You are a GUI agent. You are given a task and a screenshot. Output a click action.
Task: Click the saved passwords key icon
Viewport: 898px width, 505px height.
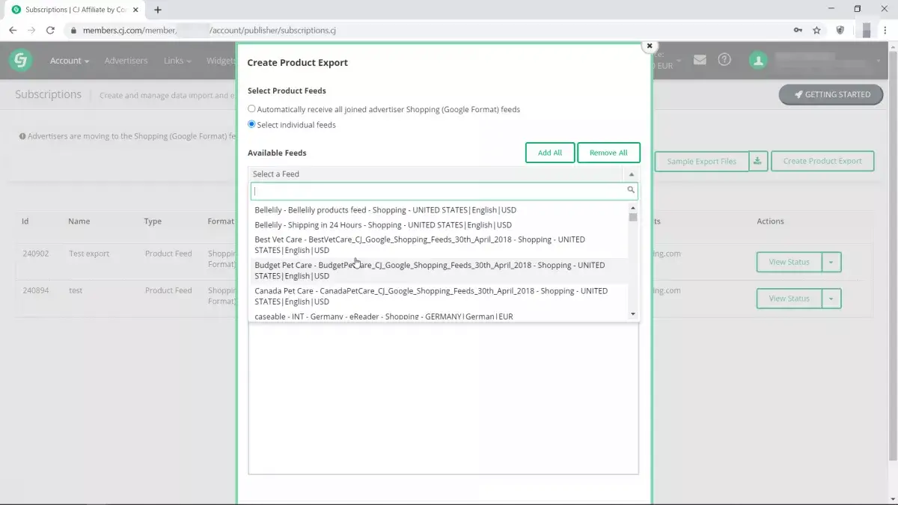(798, 31)
